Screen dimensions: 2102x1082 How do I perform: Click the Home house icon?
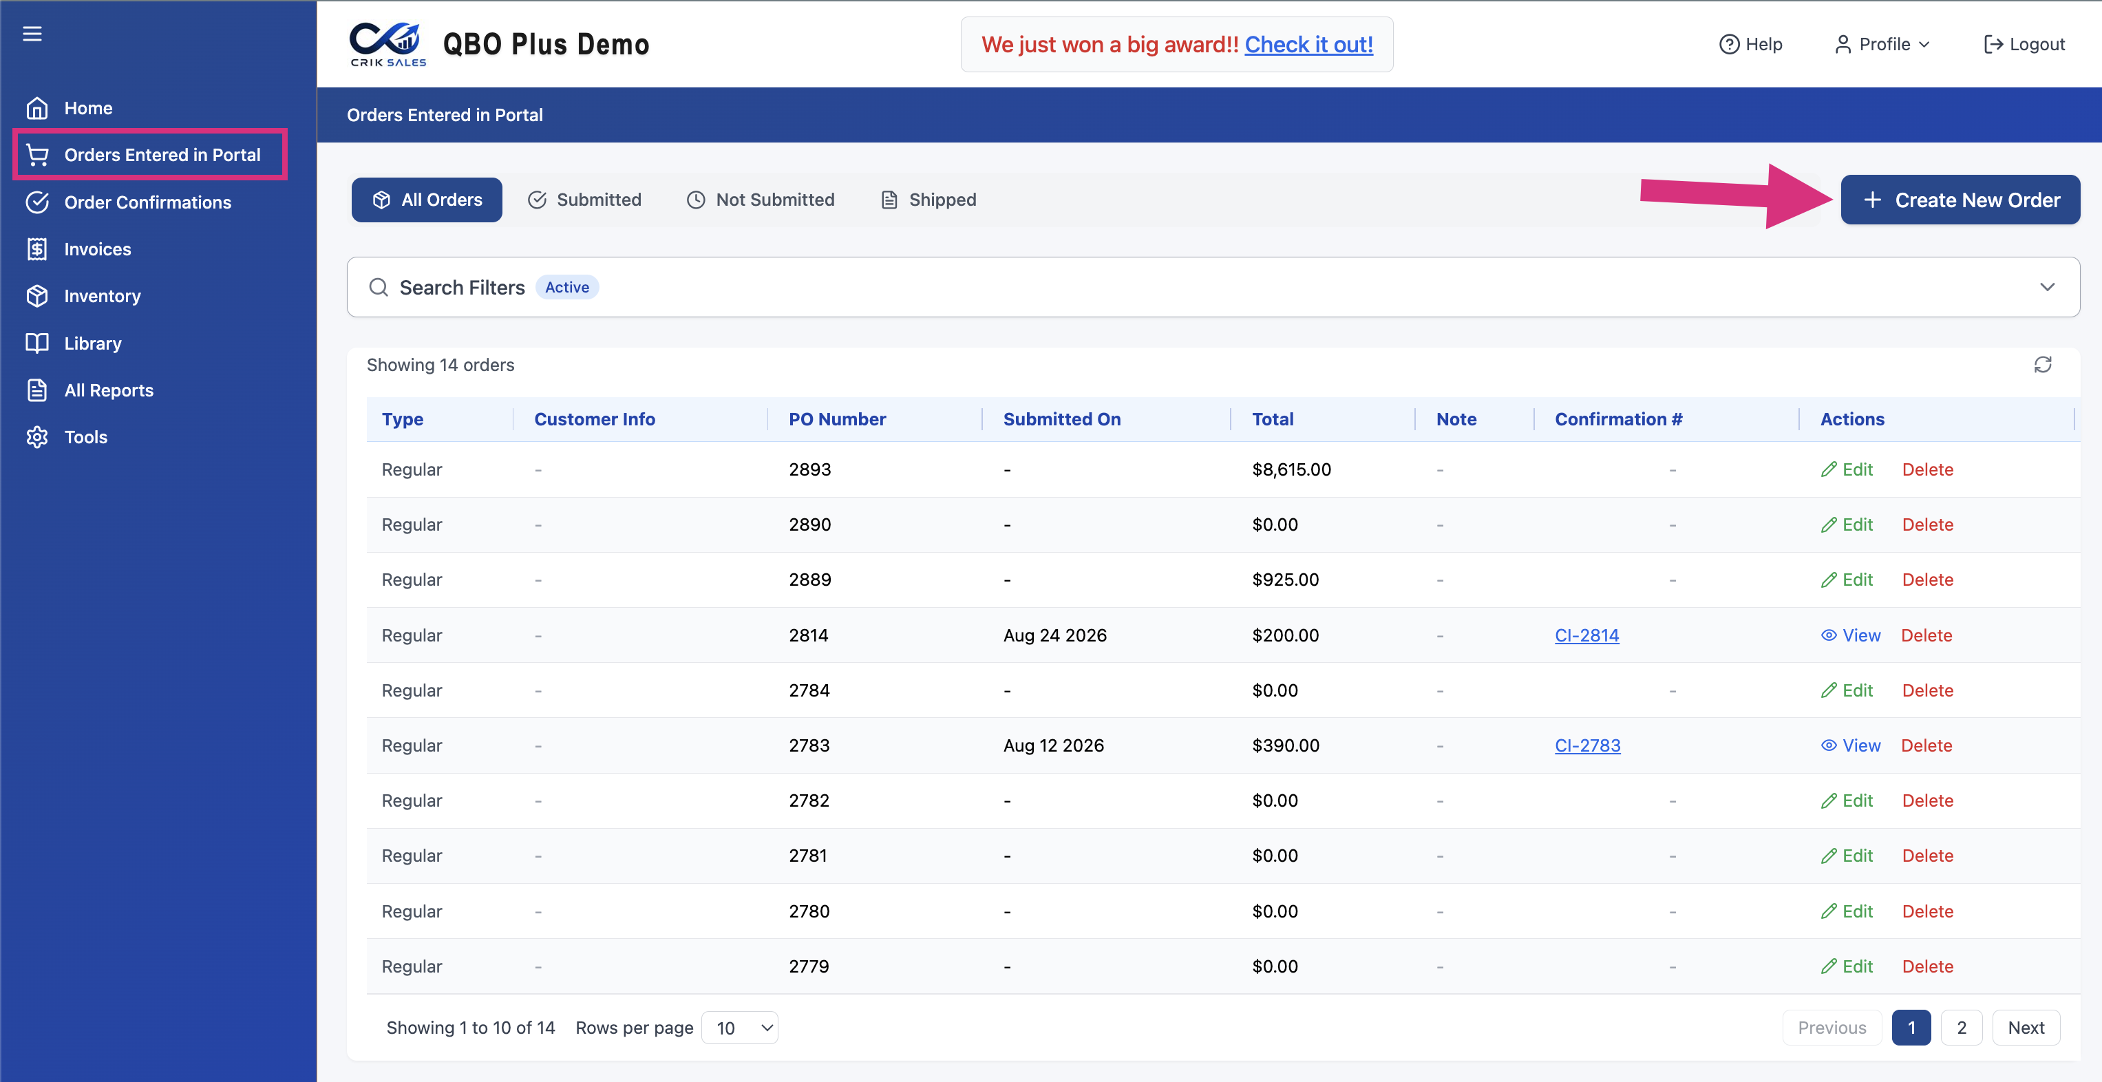coord(36,107)
